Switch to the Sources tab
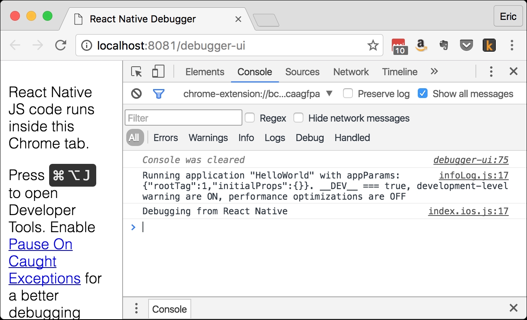This screenshot has height=320, width=527. coord(302,72)
